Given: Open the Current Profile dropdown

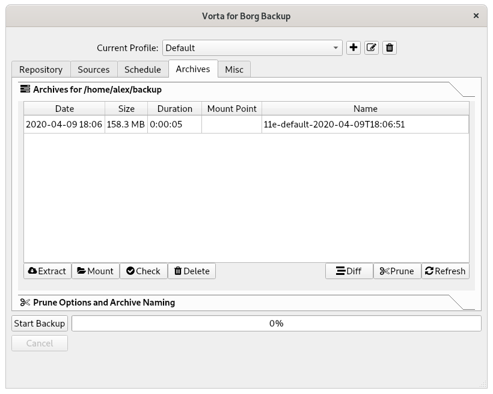Looking at the screenshot, I should click(252, 48).
